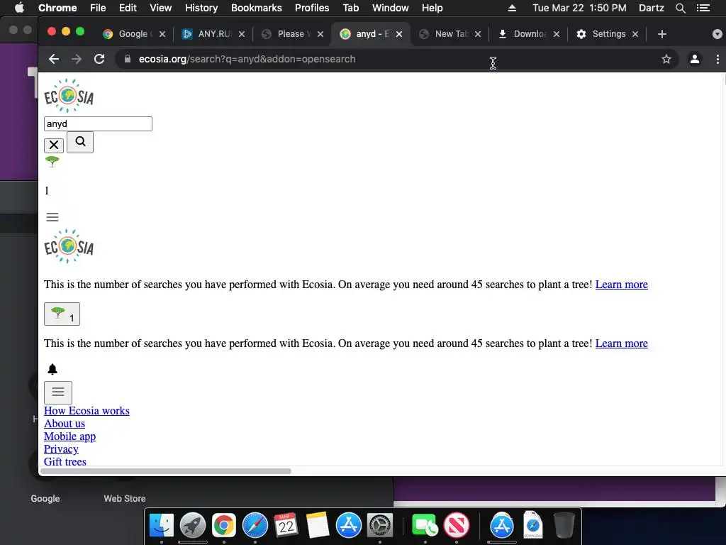Open the File menu
The width and height of the screenshot is (726, 545).
pyautogui.click(x=98, y=8)
